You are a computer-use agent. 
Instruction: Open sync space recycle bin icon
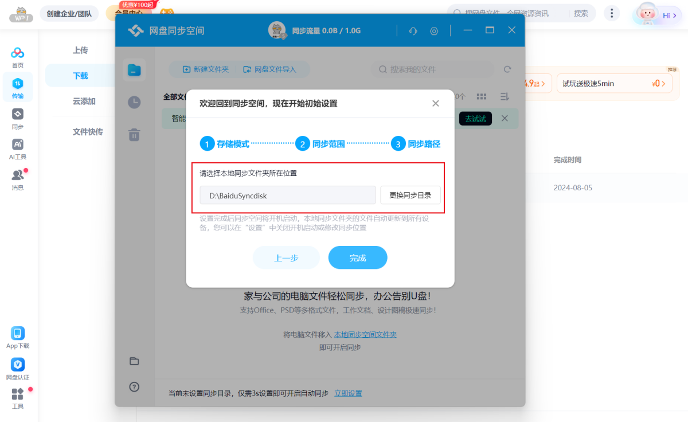(x=134, y=135)
